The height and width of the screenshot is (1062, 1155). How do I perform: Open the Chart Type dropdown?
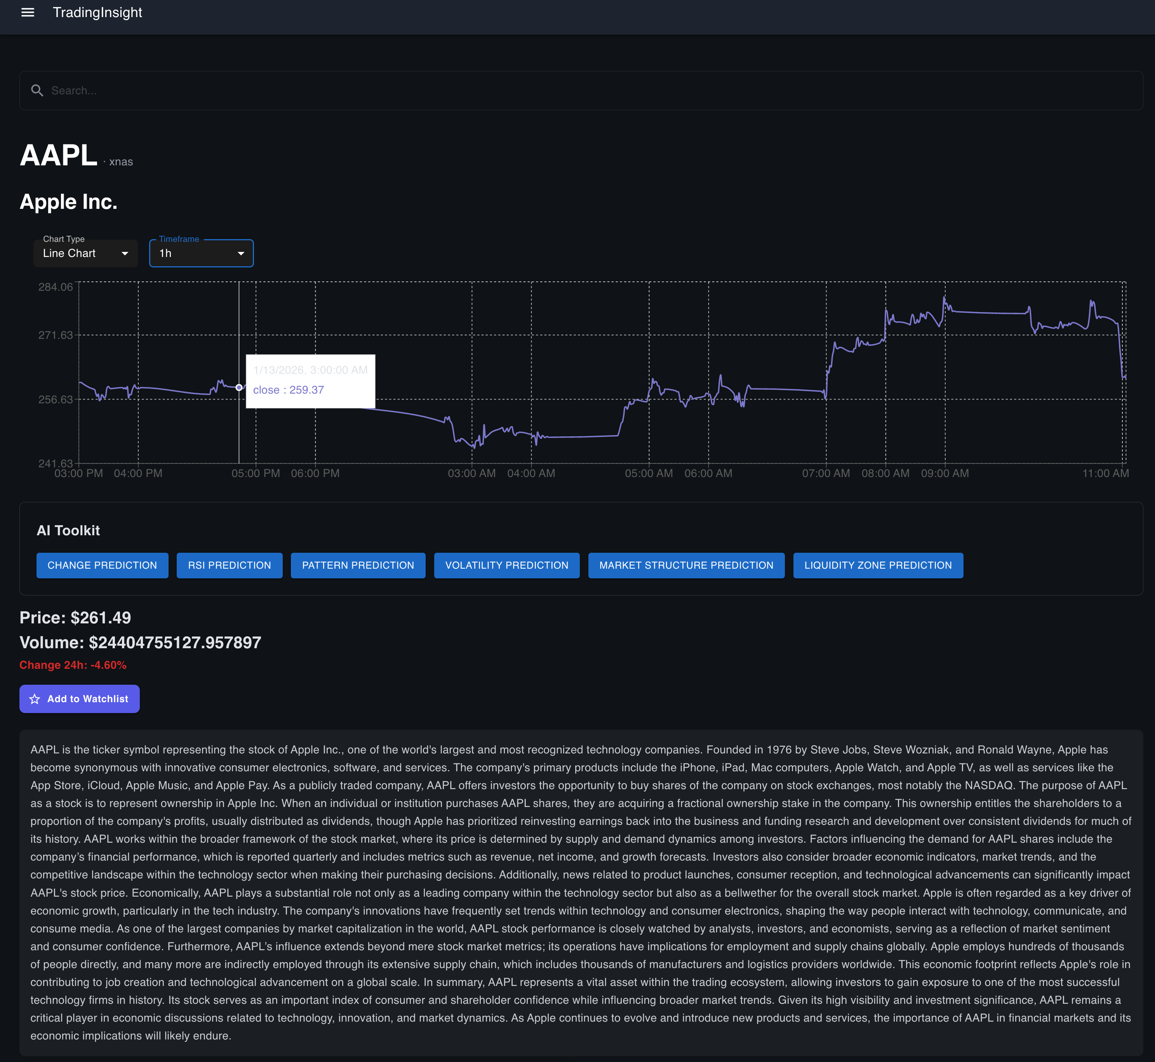pyautogui.click(x=85, y=253)
